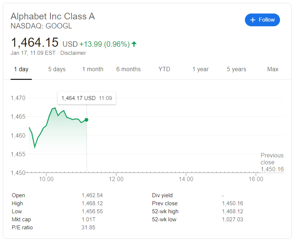Click the plus icon in Follow button
295x241 pixels.
[253, 20]
